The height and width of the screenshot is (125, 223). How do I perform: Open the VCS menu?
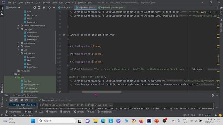click(74, 3)
